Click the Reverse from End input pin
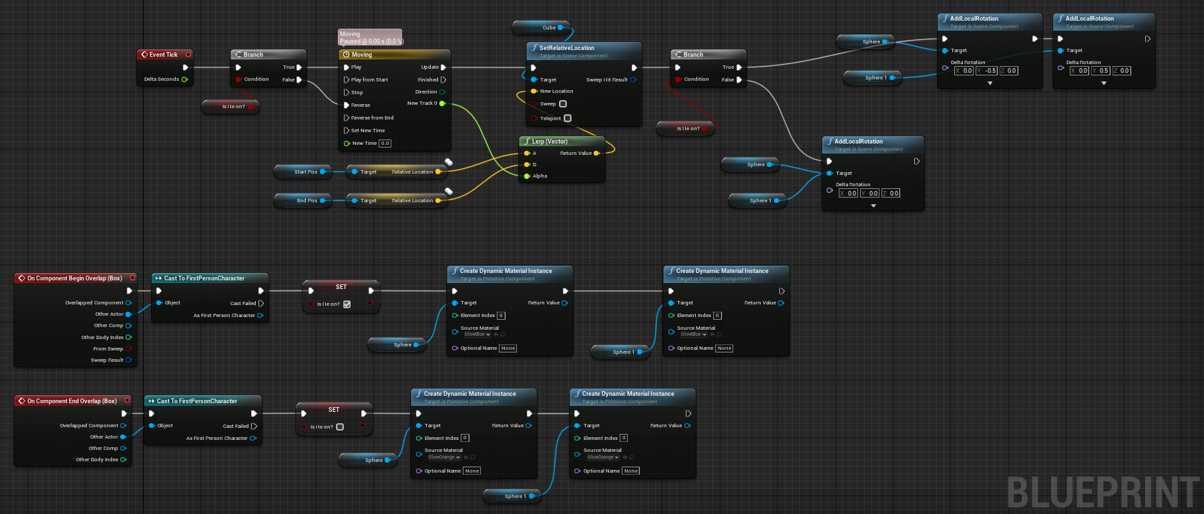Image resolution: width=1204 pixels, height=514 pixels. tap(346, 117)
